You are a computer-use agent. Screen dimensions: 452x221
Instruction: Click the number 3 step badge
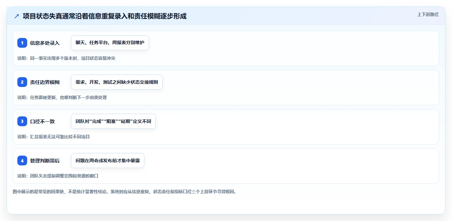coord(22,121)
